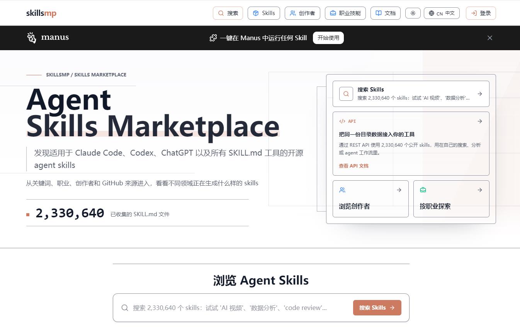This screenshot has width=520, height=327.
Task: Click the book icon in 文档 nav
Action: [x=379, y=13]
